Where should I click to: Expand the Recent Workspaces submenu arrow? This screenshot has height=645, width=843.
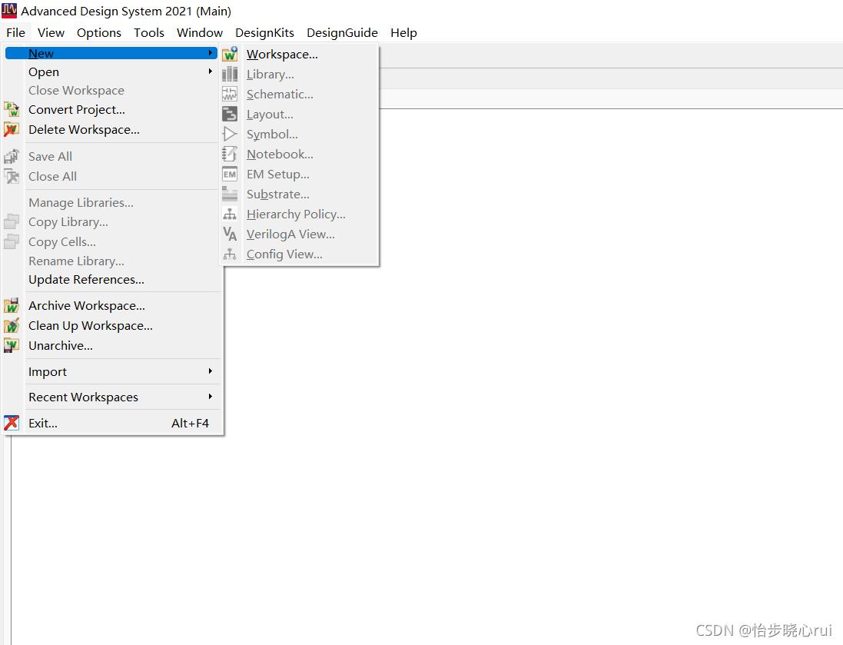(211, 397)
